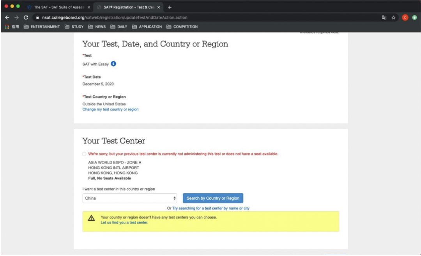
Task: Click the green extension icon
Action: (414, 18)
